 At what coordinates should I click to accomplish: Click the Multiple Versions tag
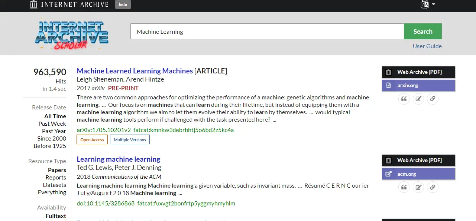(130, 140)
